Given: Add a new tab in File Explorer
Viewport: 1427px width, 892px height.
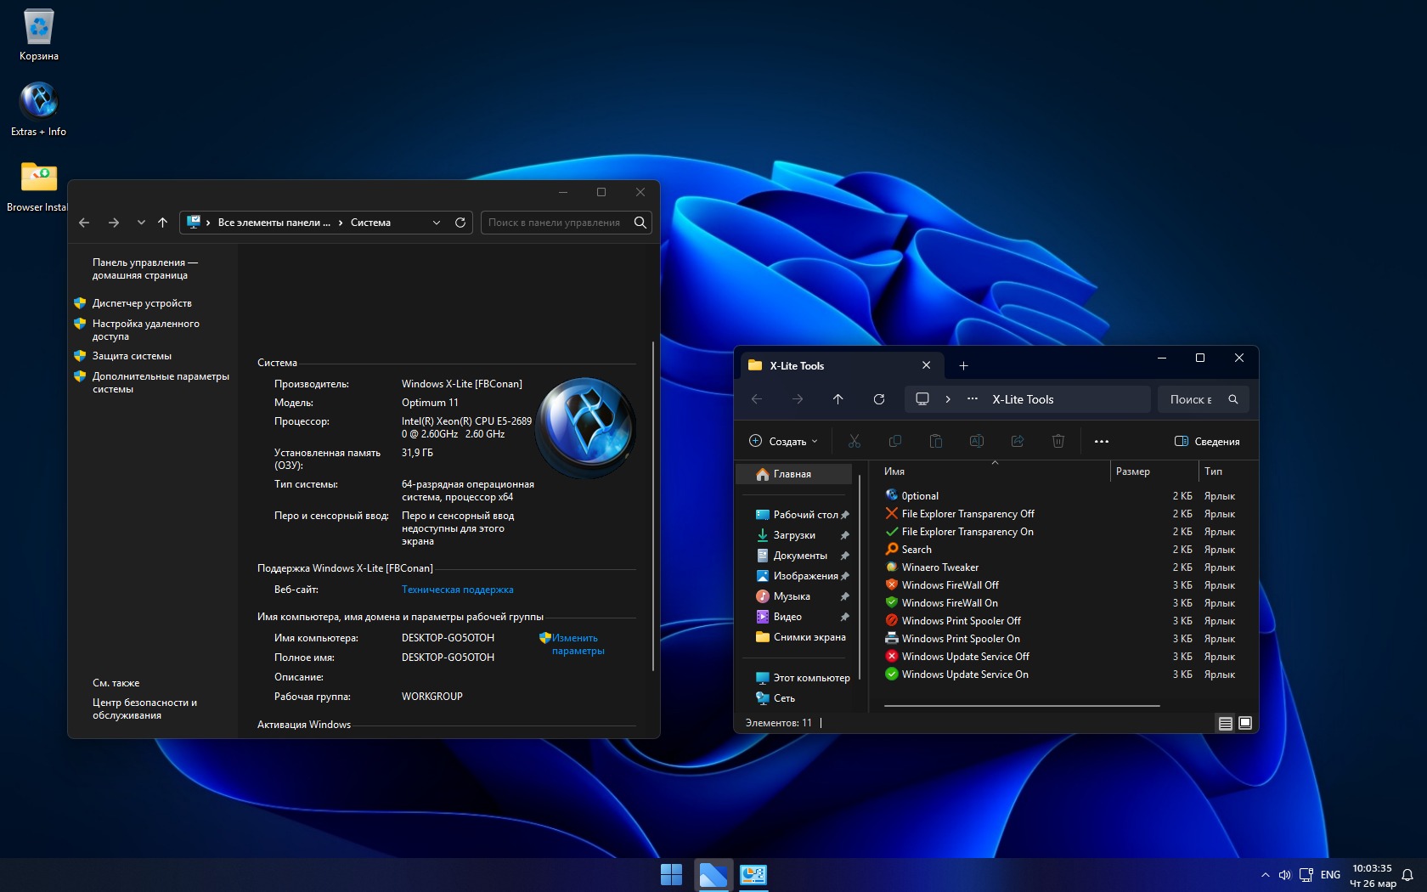Looking at the screenshot, I should pyautogui.click(x=963, y=366).
